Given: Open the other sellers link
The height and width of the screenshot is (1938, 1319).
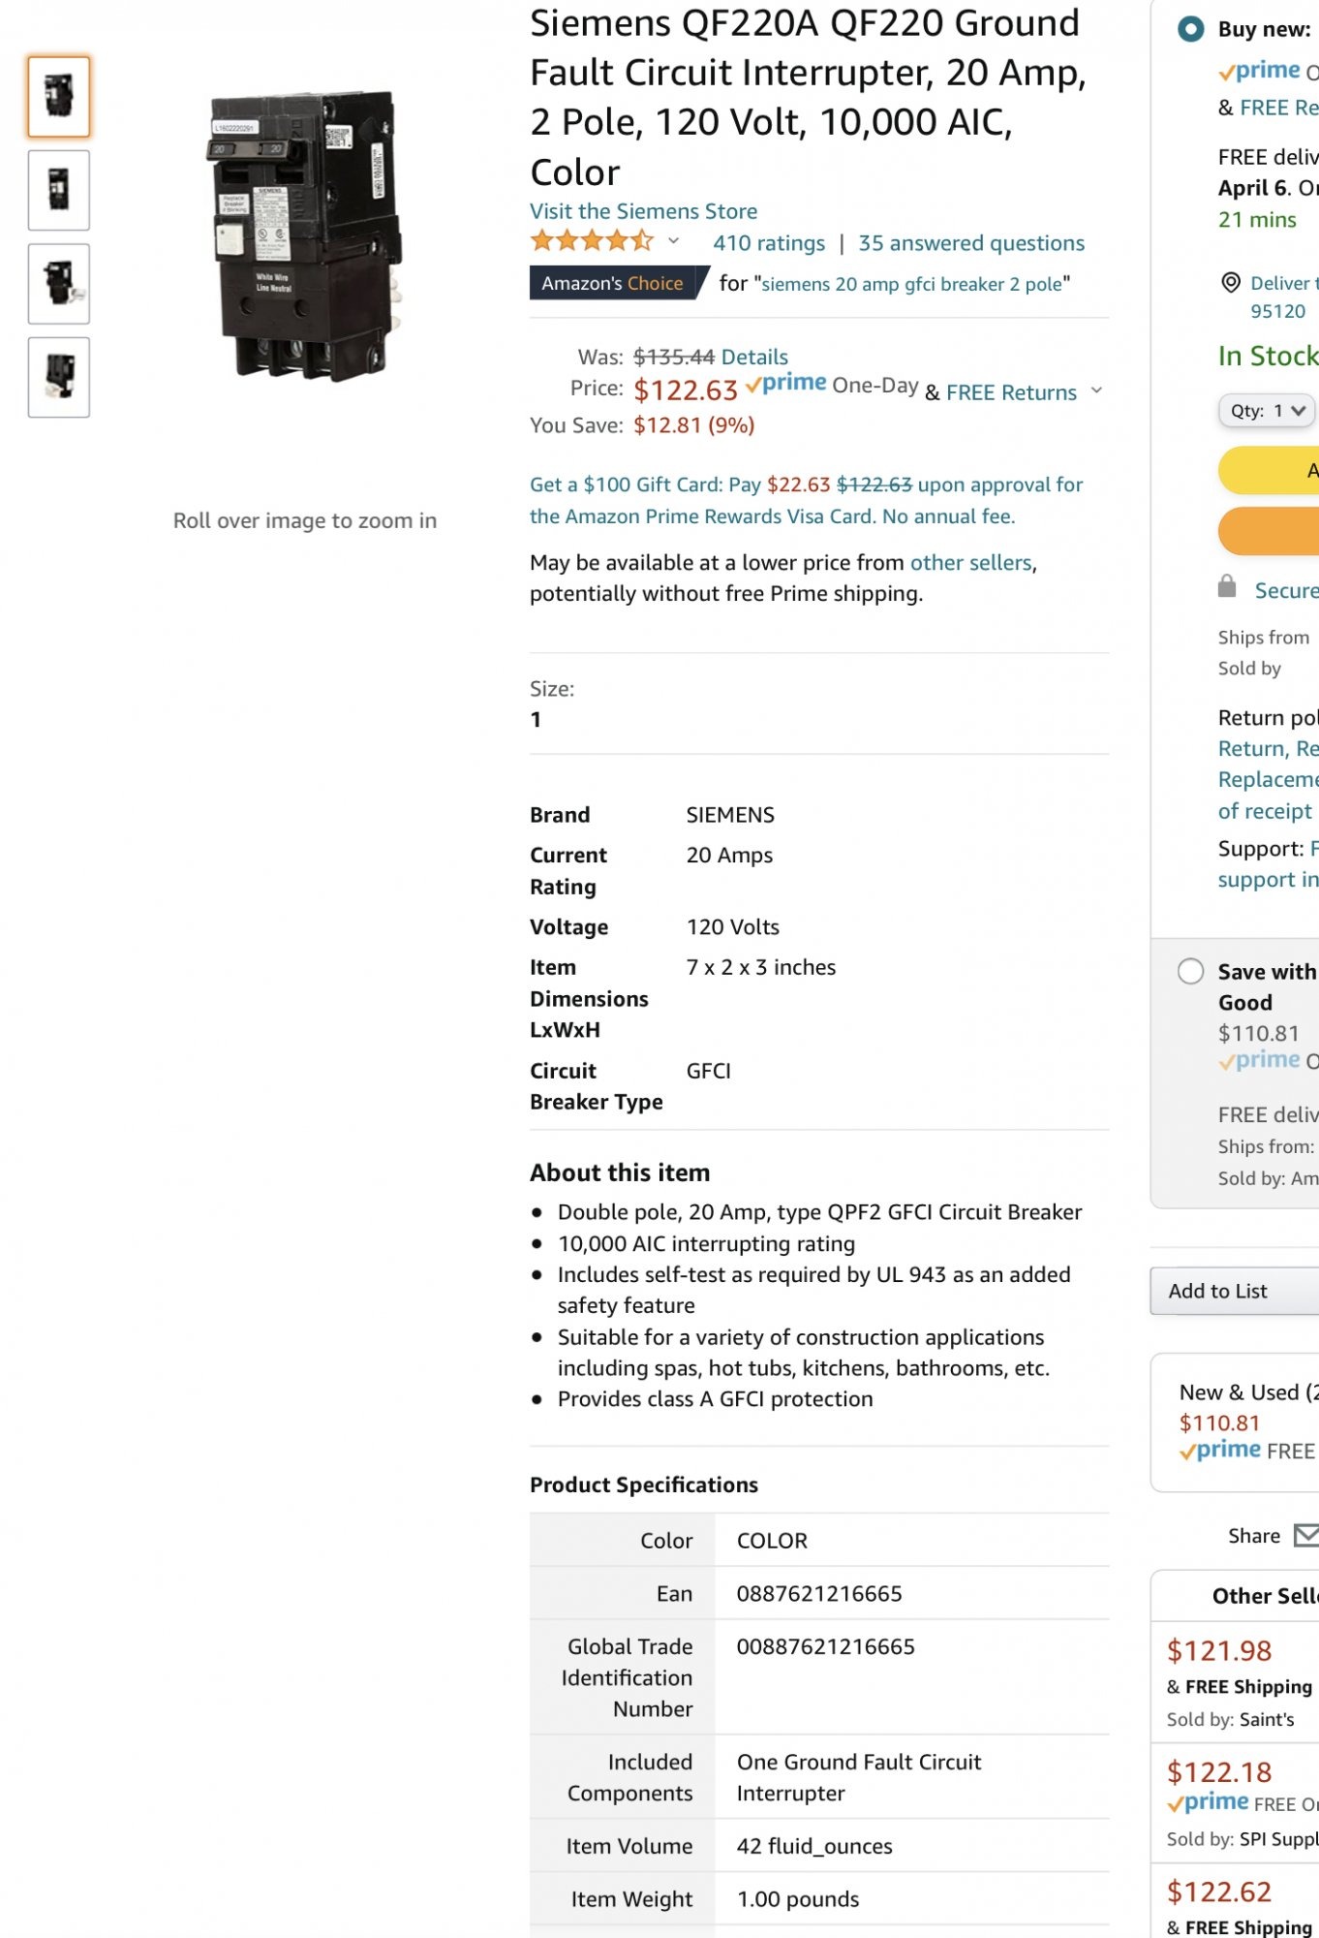Looking at the screenshot, I should [x=970, y=563].
